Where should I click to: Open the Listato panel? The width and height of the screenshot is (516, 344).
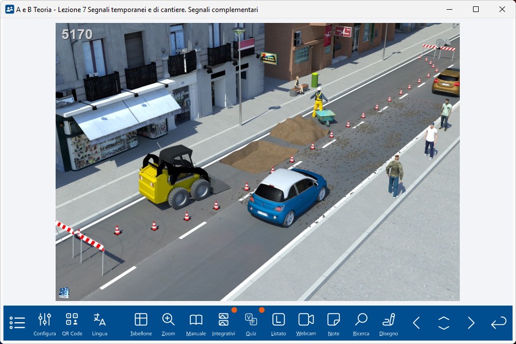click(279, 323)
